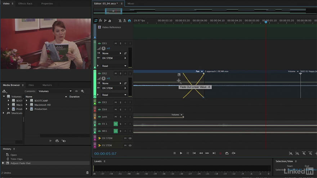Click the Fast Forward button
The image size is (317, 178).
point(207,153)
